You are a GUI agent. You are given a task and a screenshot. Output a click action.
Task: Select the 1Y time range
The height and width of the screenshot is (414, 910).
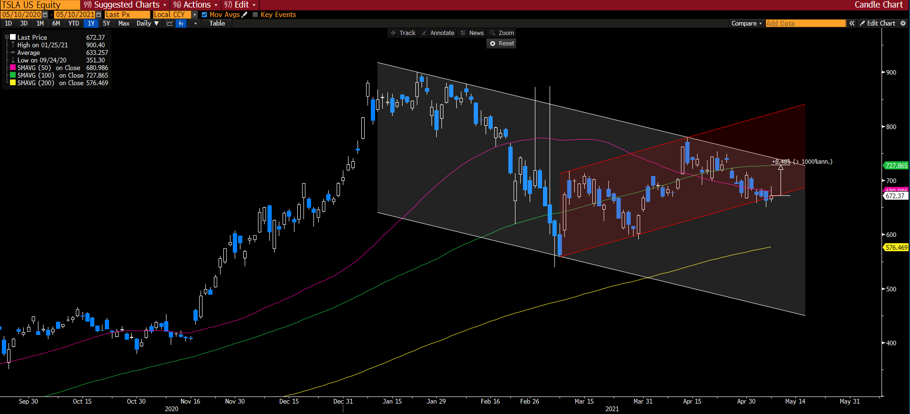[x=91, y=23]
